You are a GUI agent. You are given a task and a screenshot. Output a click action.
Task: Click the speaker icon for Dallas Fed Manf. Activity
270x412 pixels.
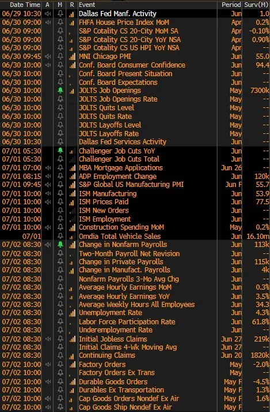pos(48,14)
